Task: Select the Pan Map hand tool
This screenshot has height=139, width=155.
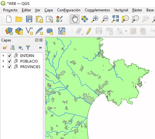Action: [x=75, y=19]
